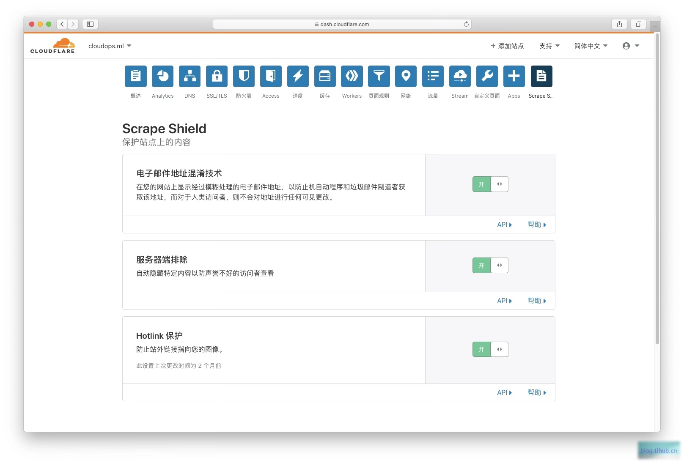The width and height of the screenshot is (684, 463).
Task: Show all tabs overview in Safari
Action: [x=639, y=24]
